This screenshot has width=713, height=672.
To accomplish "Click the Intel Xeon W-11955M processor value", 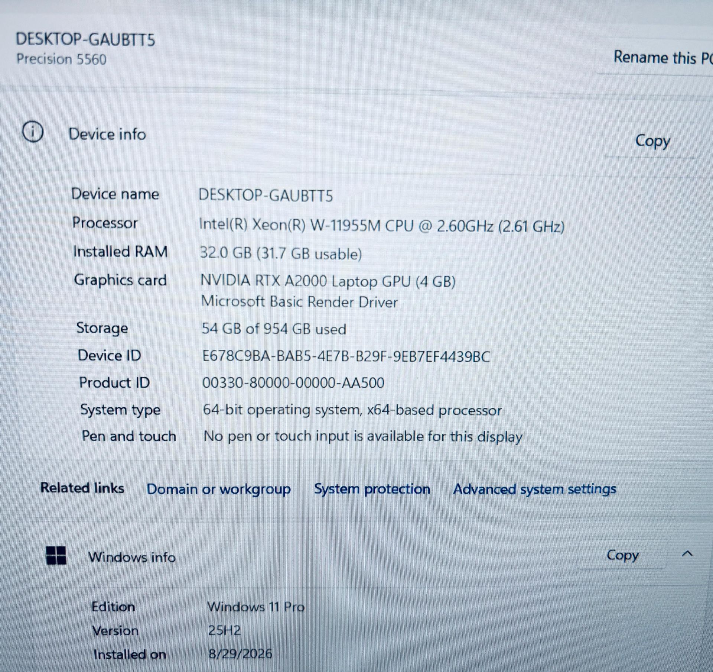I will [382, 226].
